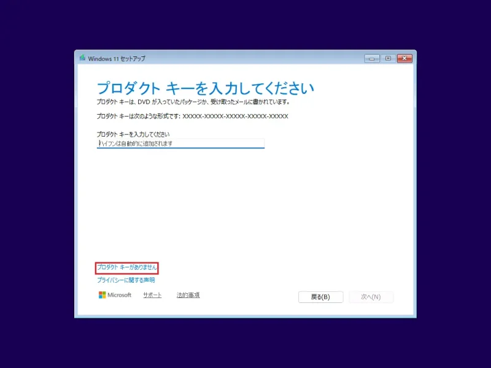Click the Windows 11 セットアップ title text
491x368 pixels.
click(x=117, y=59)
